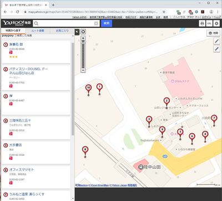Click the upper pencil drawing tool

[216, 41]
